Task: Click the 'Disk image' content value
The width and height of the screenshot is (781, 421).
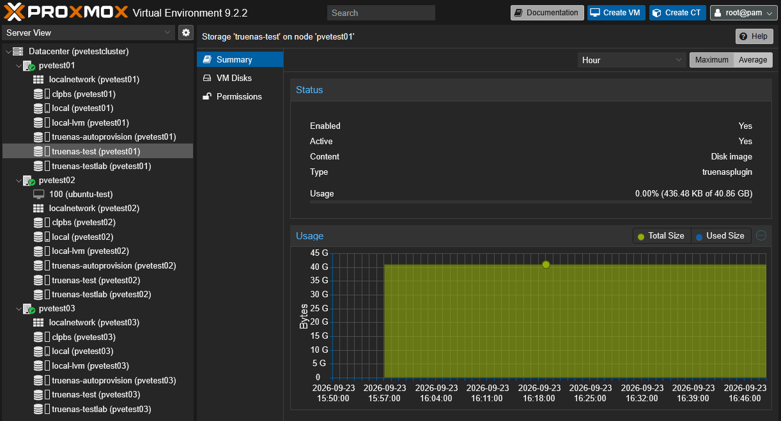Action: (732, 157)
